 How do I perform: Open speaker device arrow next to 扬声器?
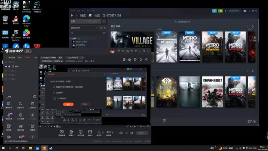[113, 132]
